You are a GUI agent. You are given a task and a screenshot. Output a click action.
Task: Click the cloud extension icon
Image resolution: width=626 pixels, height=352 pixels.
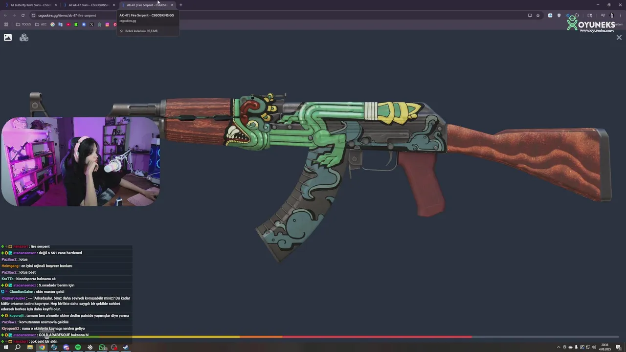[550, 15]
